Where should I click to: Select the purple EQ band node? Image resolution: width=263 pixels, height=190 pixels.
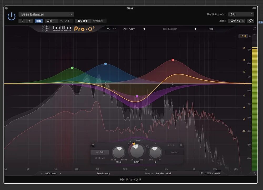[137, 96]
